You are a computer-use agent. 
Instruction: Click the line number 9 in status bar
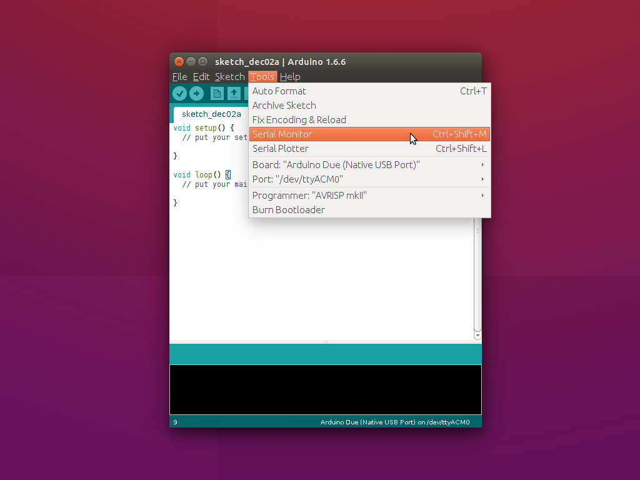pos(175,422)
